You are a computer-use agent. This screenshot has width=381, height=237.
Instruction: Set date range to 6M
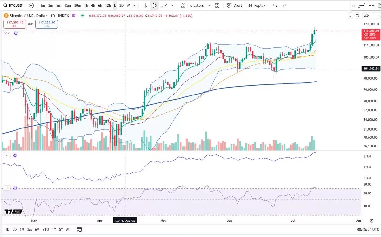(x=37, y=229)
